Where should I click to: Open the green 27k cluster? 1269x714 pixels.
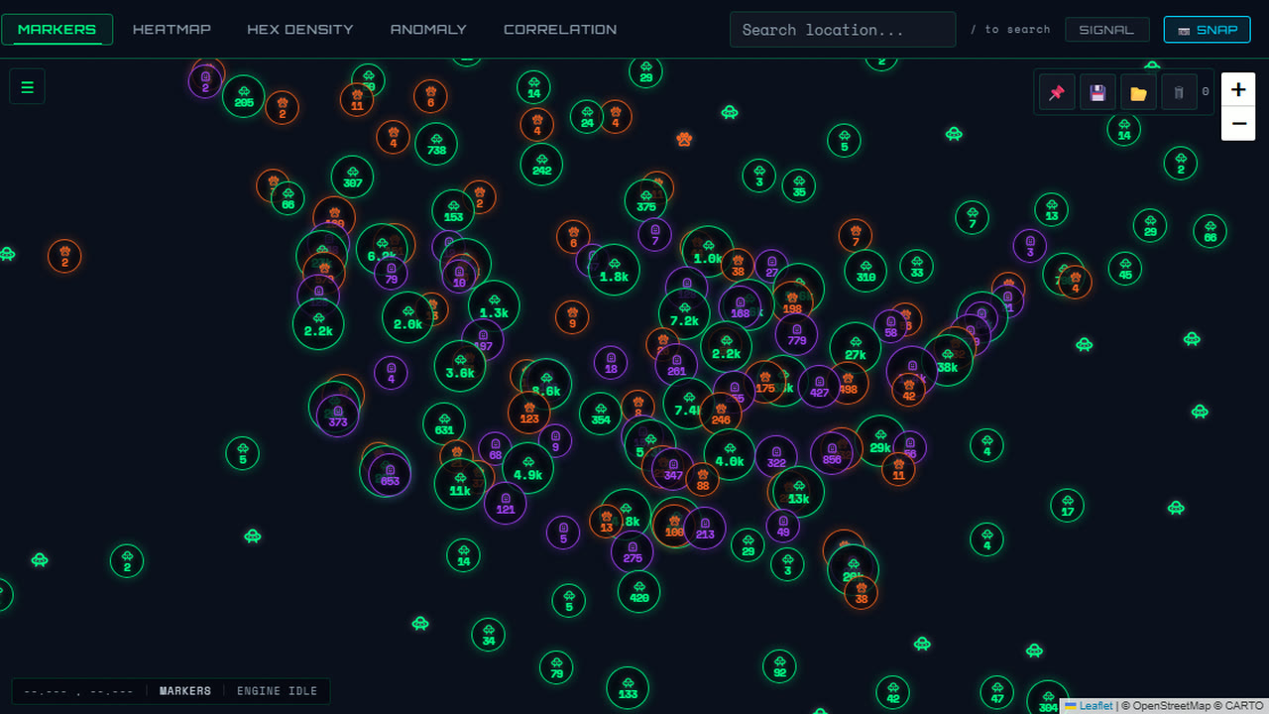pyautogui.click(x=856, y=348)
